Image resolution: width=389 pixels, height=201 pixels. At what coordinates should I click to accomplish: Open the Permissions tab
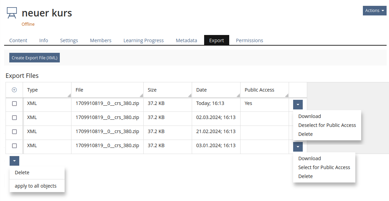[249, 40]
